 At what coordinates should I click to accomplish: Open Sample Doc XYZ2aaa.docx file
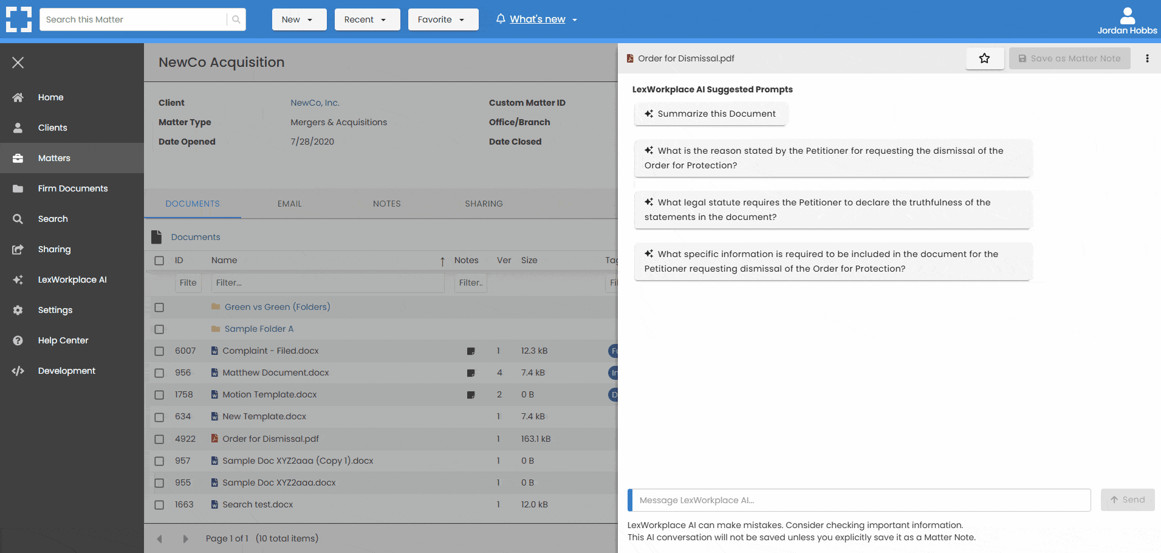(x=279, y=483)
